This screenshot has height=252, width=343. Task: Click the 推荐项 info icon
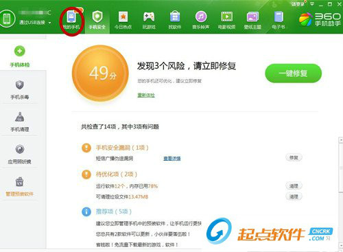coord(86,211)
